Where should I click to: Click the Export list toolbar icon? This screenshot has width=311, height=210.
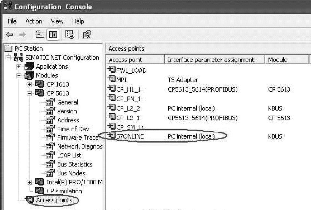(69, 35)
